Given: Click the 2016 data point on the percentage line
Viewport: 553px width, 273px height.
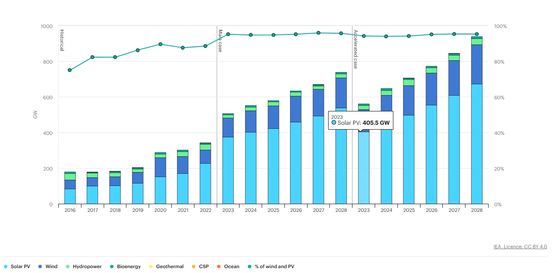Looking at the screenshot, I should pos(70,70).
